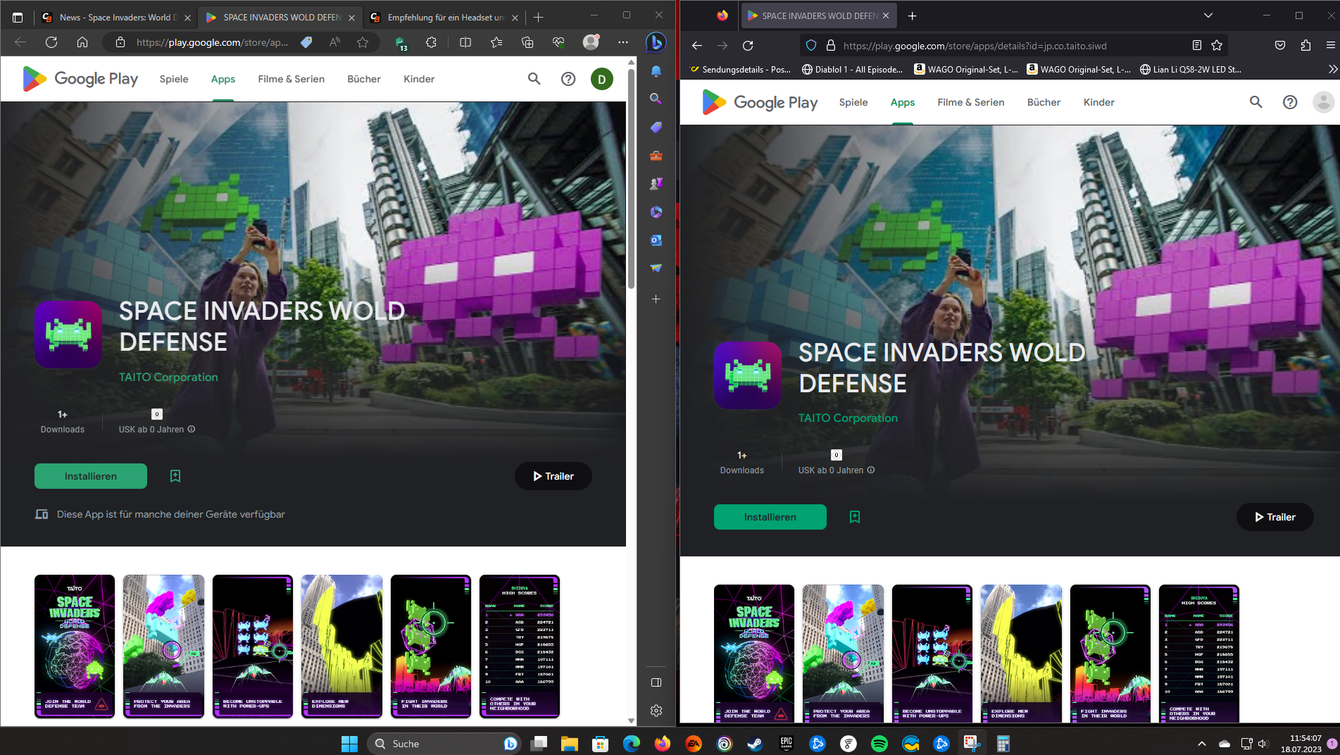Open Firefox View

point(722,15)
